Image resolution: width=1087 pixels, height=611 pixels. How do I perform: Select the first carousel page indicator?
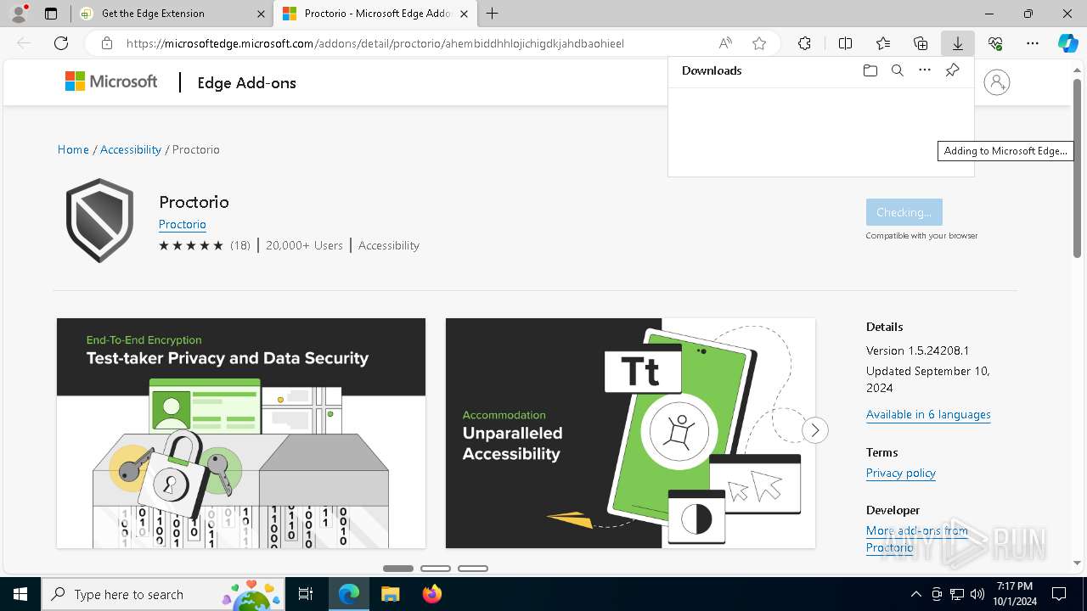(398, 569)
